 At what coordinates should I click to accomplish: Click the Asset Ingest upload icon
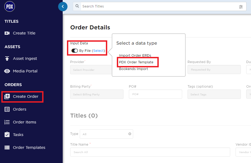tap(7, 59)
